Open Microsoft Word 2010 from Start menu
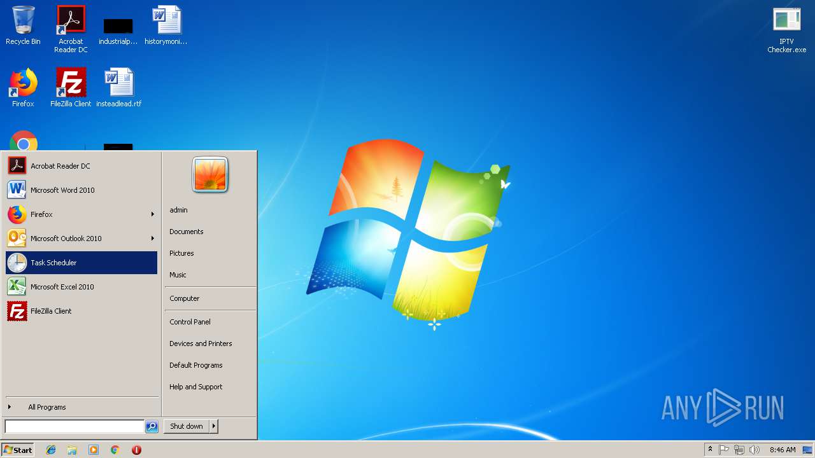Screen dimensions: 815x458 (81, 190)
